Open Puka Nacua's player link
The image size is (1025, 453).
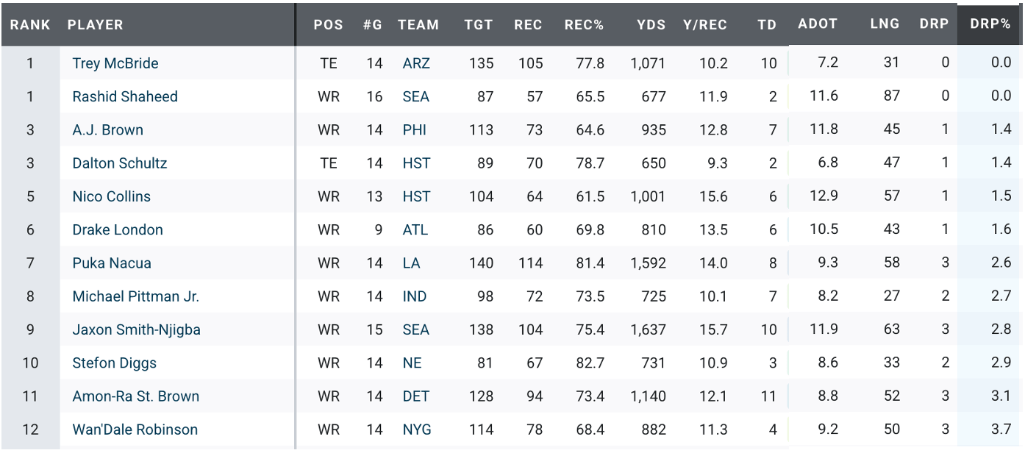coord(112,263)
